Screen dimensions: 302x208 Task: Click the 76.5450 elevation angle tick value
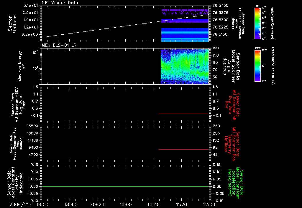(221, 6)
